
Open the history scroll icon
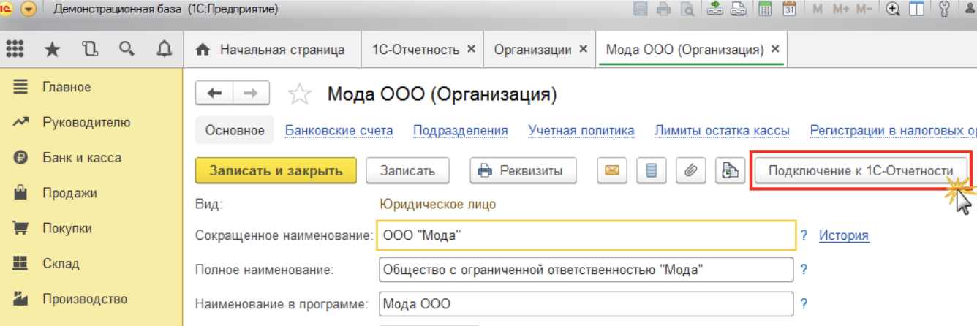[x=90, y=49]
